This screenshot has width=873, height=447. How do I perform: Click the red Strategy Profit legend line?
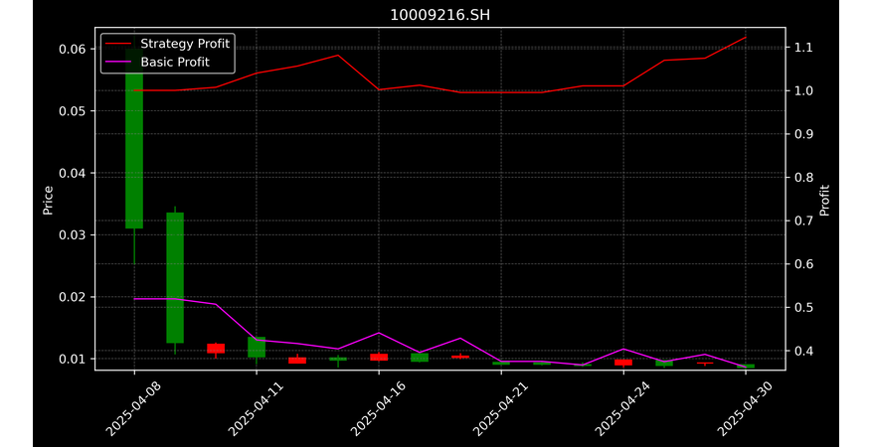click(118, 44)
